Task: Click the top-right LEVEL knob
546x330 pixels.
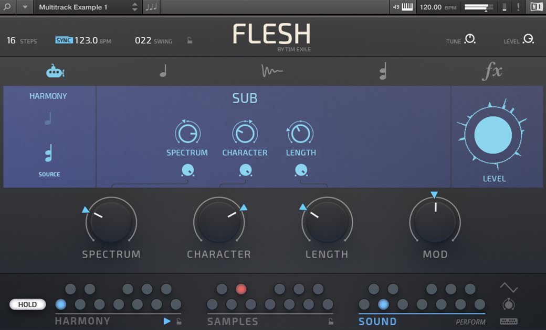Action: pyautogui.click(x=529, y=39)
